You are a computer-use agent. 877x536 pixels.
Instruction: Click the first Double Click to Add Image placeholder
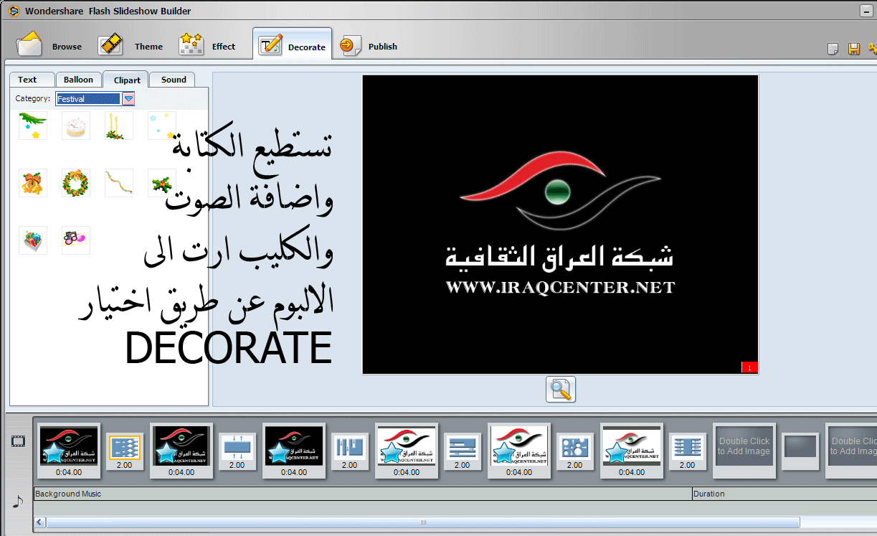744,451
